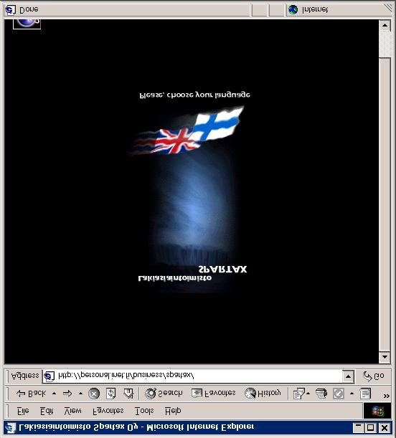This screenshot has width=396, height=438.
Task: Click the Forward arrow toolbar button
Action: [x=67, y=394]
